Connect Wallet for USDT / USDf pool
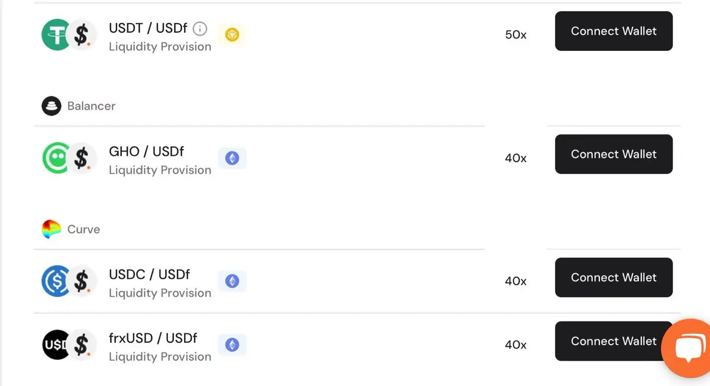 tap(614, 31)
